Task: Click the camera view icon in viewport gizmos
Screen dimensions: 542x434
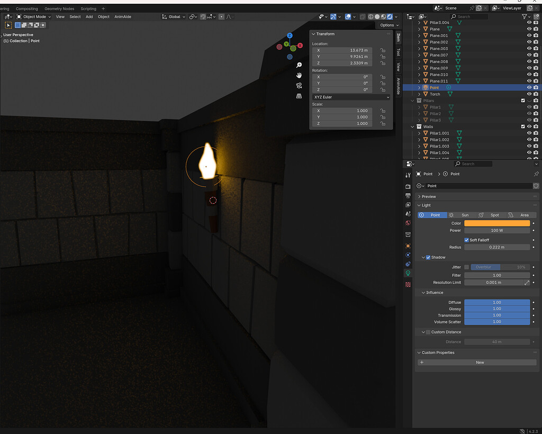Action: click(x=299, y=86)
